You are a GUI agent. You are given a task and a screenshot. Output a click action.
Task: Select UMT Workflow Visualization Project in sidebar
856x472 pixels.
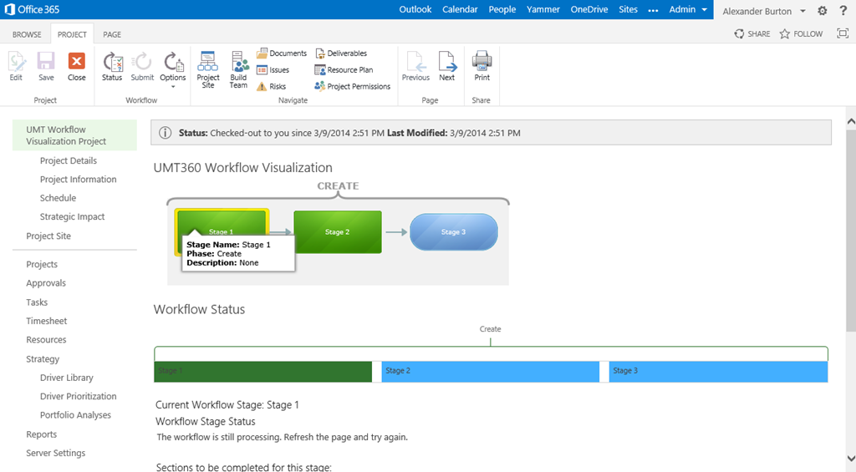[74, 135]
